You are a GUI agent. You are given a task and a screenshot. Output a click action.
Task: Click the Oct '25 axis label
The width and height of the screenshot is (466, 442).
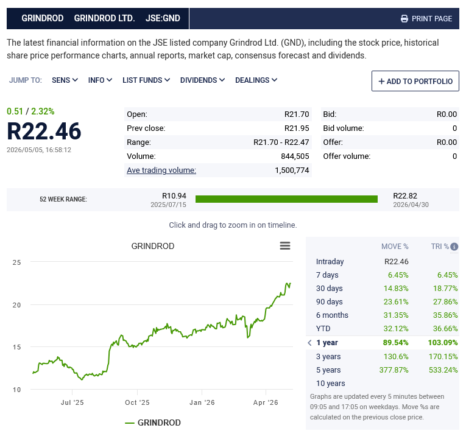pyautogui.click(x=137, y=402)
